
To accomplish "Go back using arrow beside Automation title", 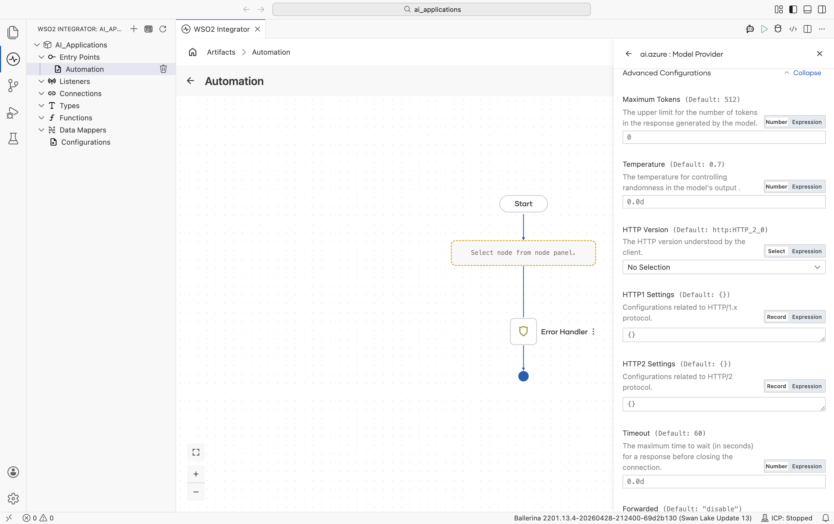I will pyautogui.click(x=190, y=81).
